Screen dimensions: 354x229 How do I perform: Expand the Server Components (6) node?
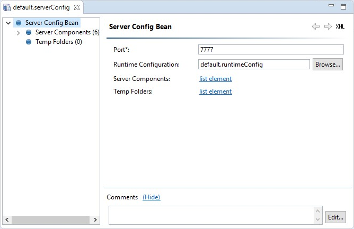click(x=19, y=33)
